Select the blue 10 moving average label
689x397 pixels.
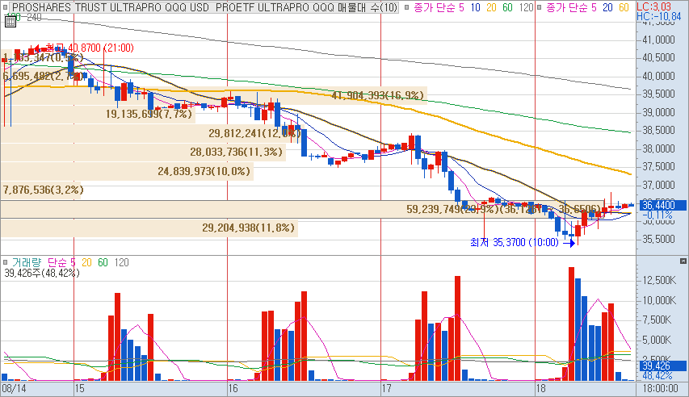coord(475,7)
